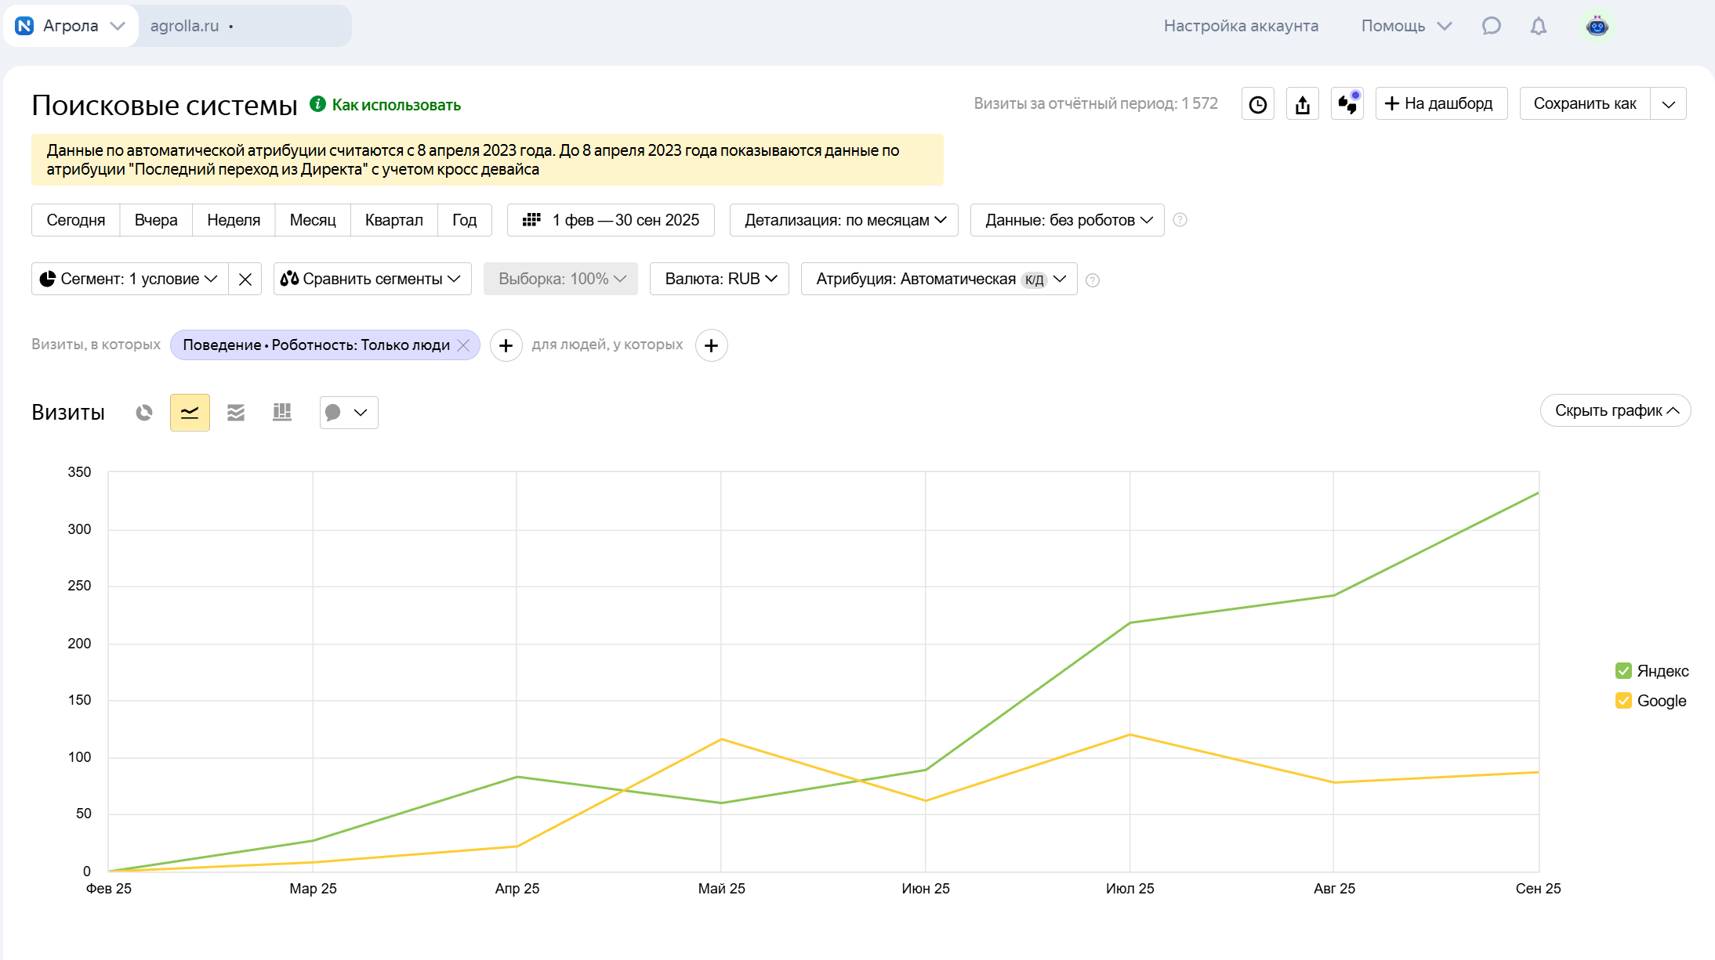Select the Неделя period tab
This screenshot has height=960, width=1715.
[x=234, y=220]
